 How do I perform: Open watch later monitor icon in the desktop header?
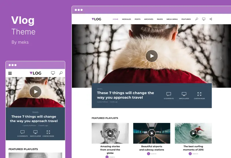click(x=204, y=19)
